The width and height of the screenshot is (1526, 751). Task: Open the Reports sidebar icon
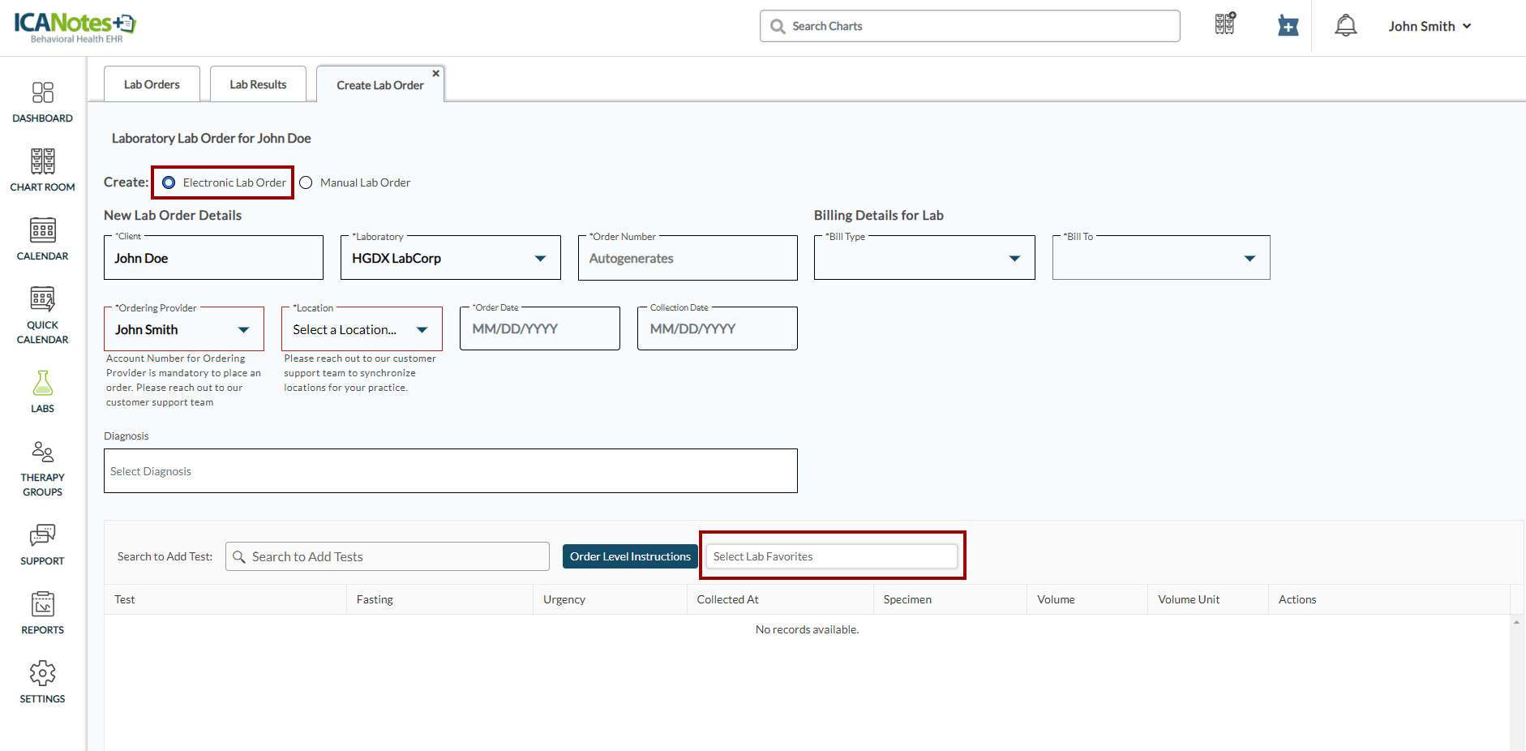(x=42, y=612)
